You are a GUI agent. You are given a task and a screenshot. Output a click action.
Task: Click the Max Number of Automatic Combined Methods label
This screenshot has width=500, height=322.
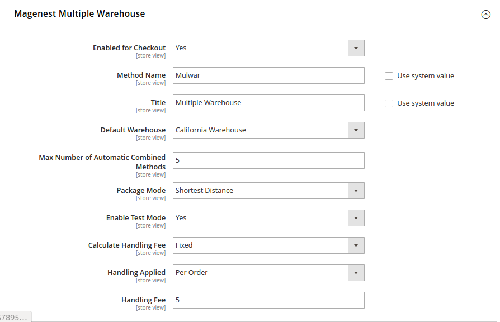coord(102,162)
